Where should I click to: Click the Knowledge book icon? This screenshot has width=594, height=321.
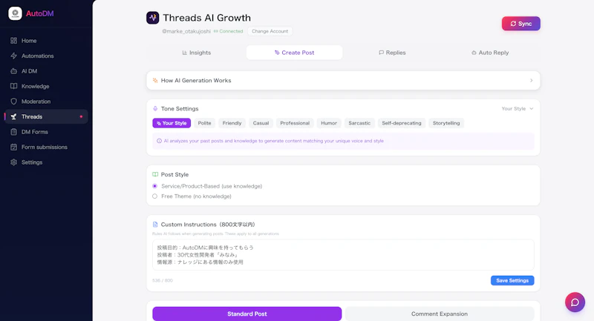coord(13,86)
